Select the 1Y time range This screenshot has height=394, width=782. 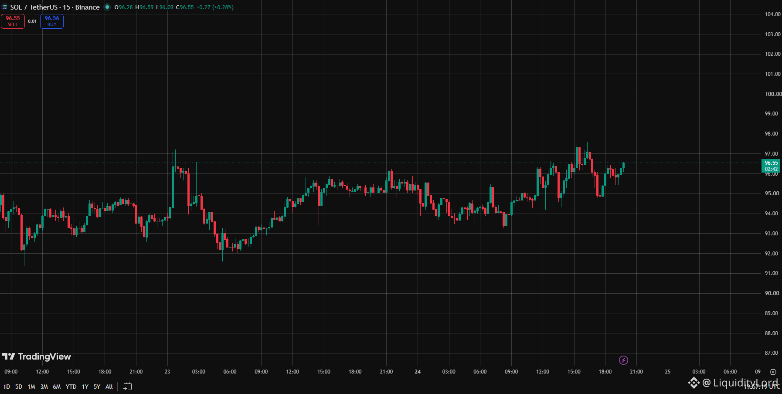(x=85, y=387)
